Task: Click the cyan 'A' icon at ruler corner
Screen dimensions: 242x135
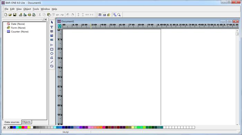Action: click(x=59, y=26)
